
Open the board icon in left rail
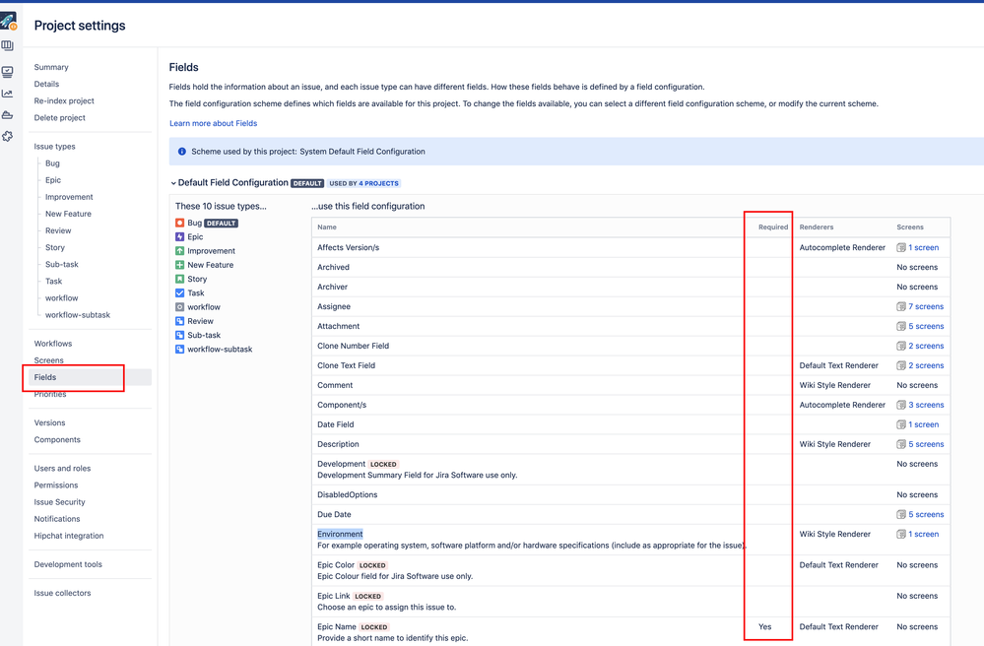(x=8, y=45)
